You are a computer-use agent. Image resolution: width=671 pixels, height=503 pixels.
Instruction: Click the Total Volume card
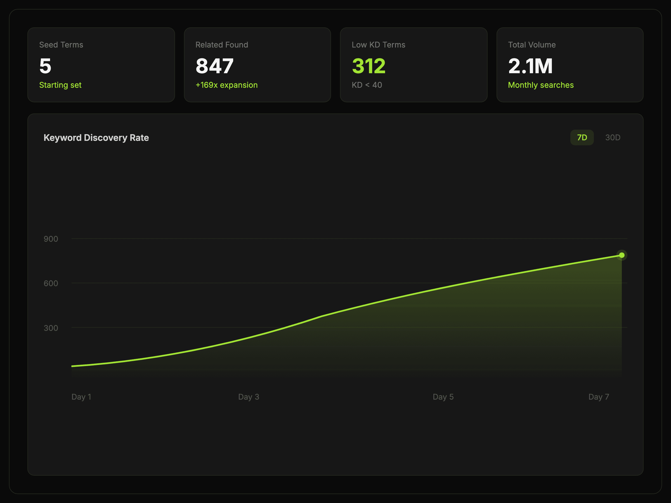(x=570, y=65)
